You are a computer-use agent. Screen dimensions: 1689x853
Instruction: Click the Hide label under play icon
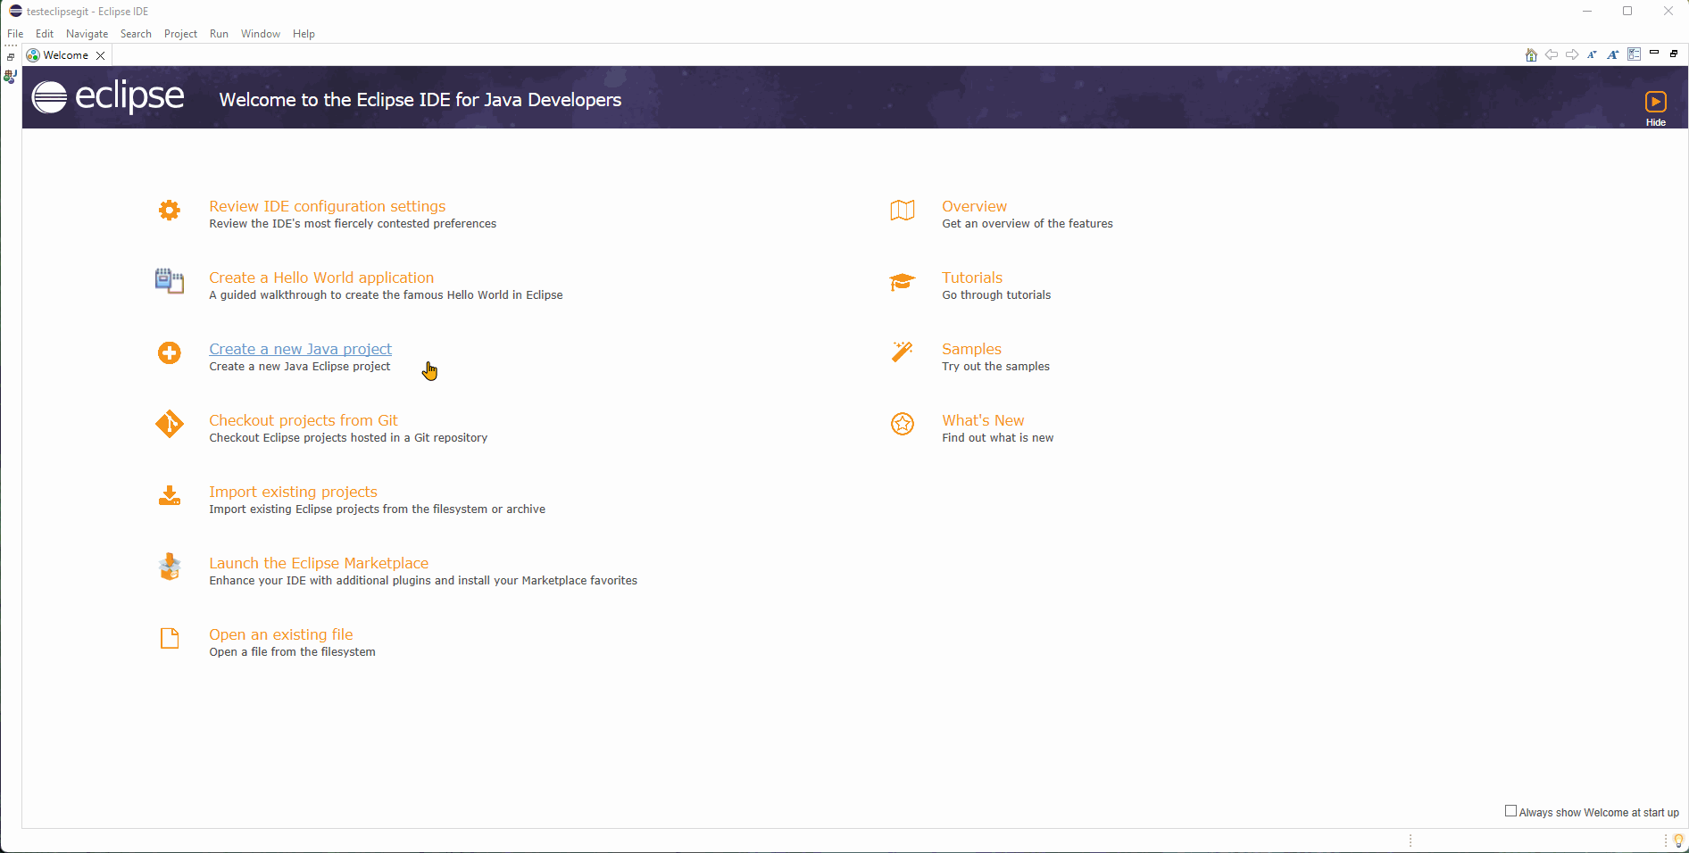pyautogui.click(x=1656, y=122)
